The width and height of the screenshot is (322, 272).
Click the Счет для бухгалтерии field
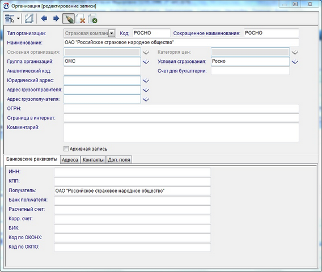pyautogui.click(x=250, y=71)
